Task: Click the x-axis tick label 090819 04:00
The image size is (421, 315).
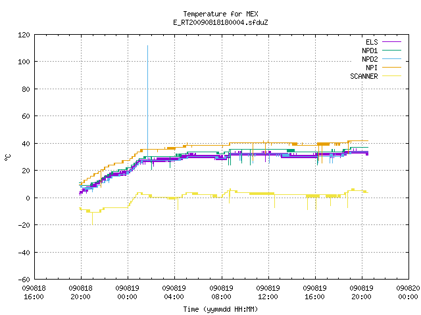Action: click(x=174, y=293)
